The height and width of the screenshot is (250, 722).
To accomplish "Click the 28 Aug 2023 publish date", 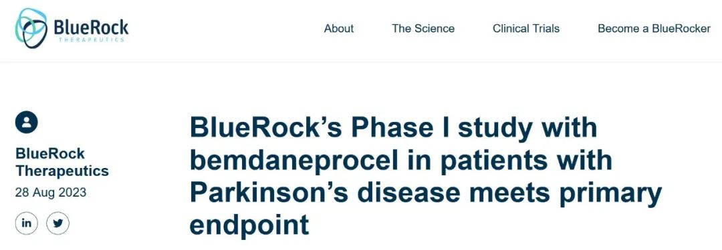I will (51, 192).
